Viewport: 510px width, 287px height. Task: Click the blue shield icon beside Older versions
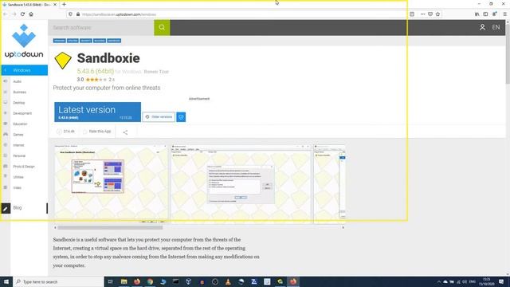tap(181, 117)
